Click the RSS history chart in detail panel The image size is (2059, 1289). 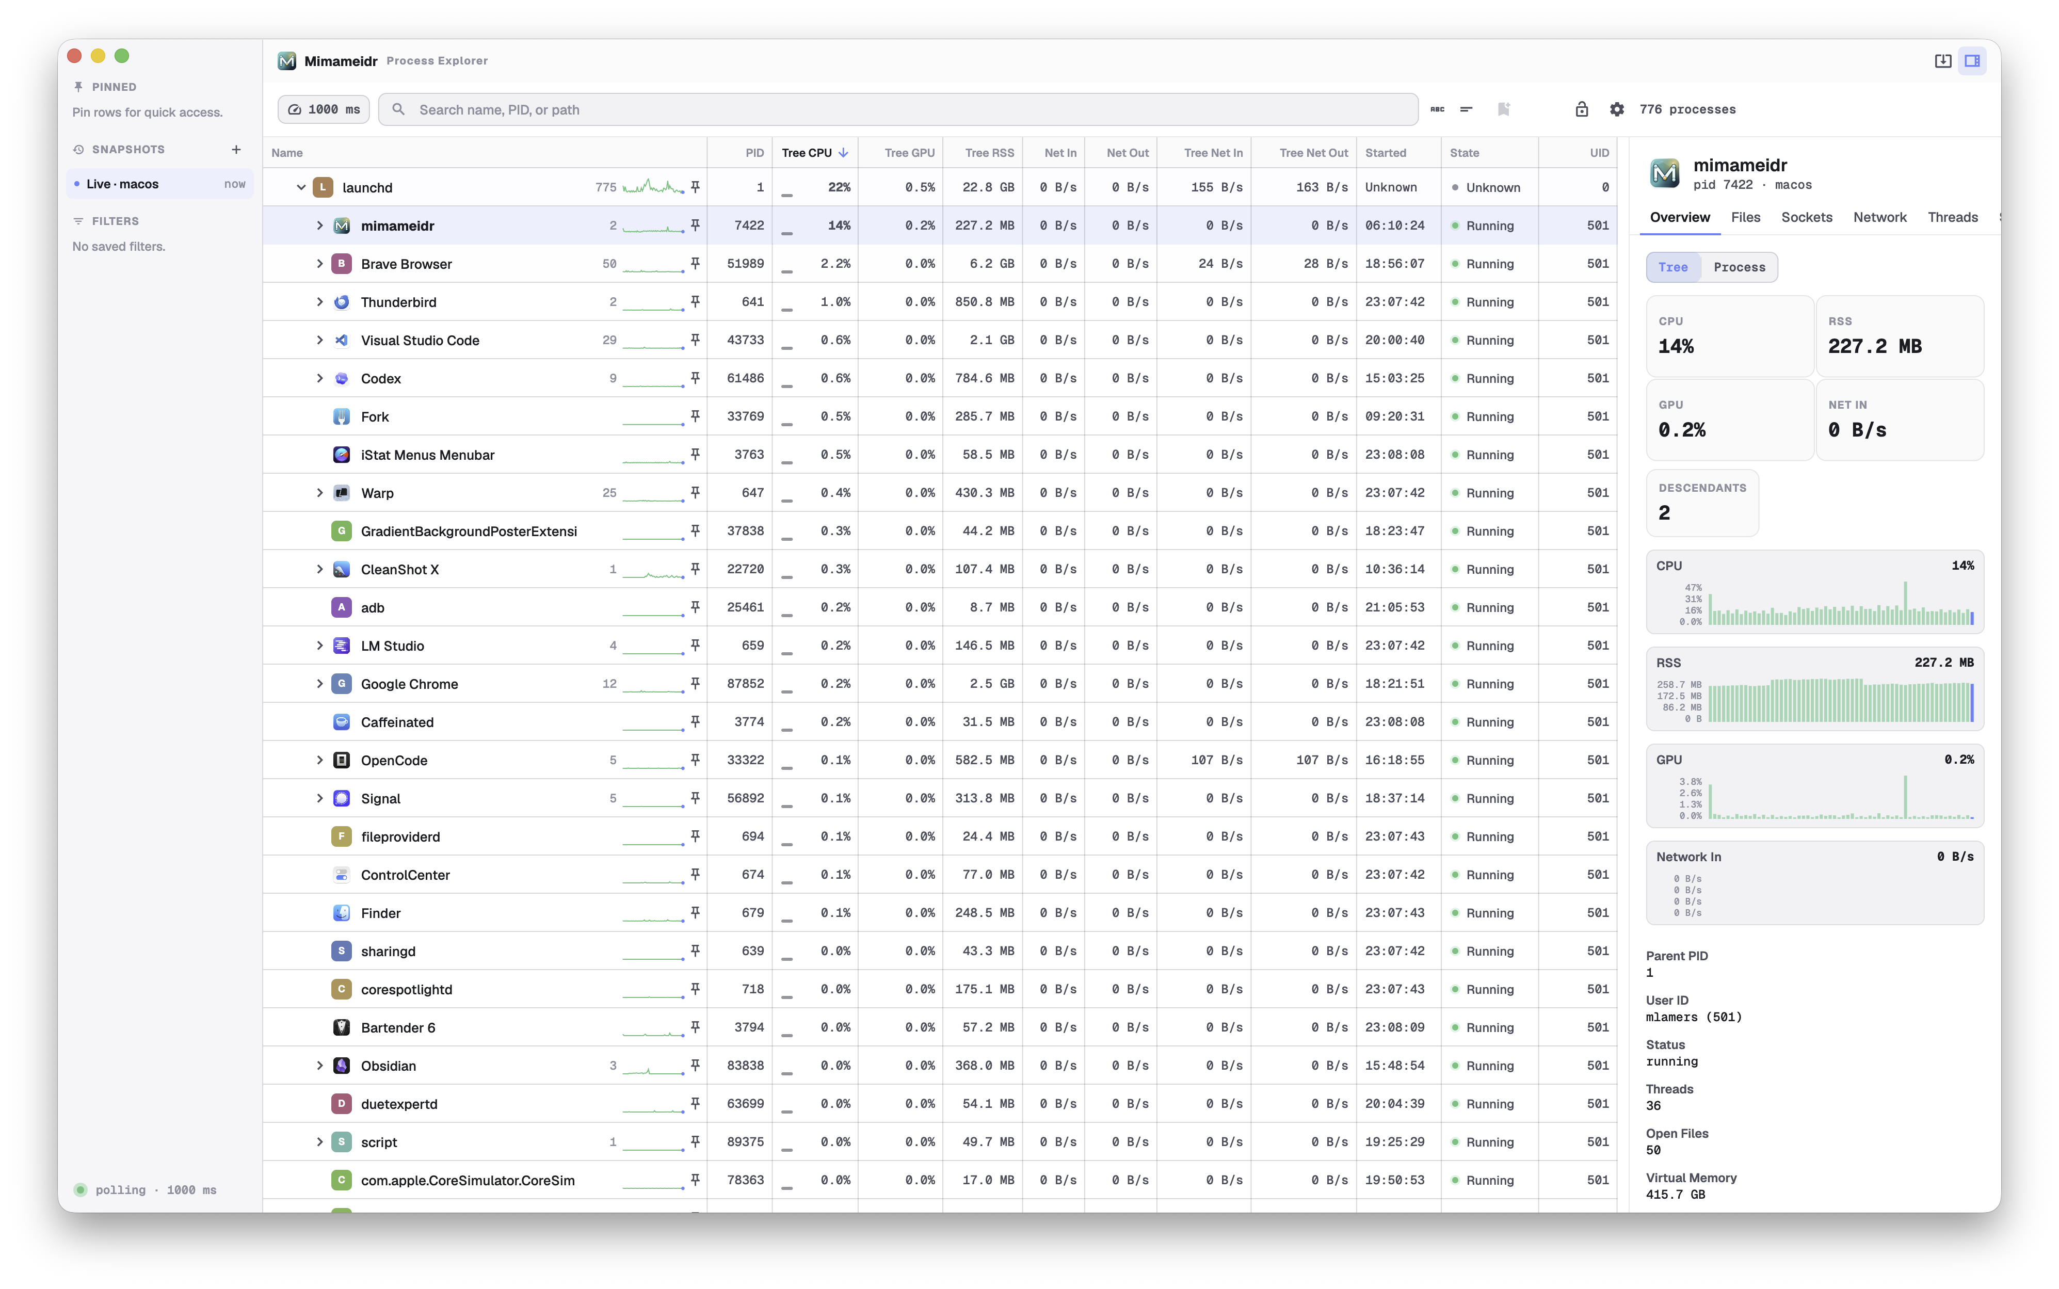(x=1814, y=689)
